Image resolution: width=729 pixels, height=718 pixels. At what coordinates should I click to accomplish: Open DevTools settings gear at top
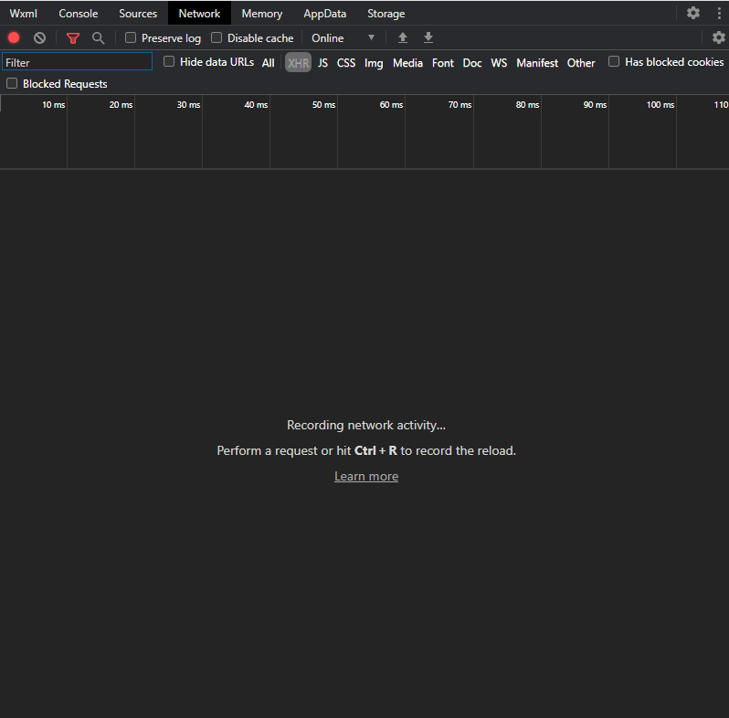pyautogui.click(x=693, y=13)
